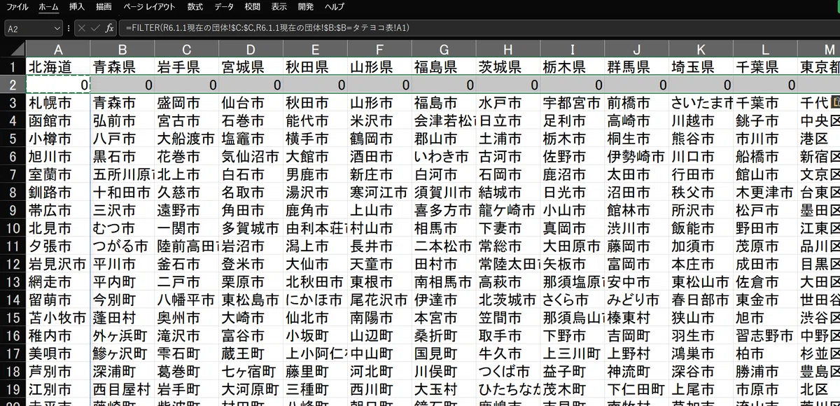Select cell 宇都宮市

tap(573, 103)
